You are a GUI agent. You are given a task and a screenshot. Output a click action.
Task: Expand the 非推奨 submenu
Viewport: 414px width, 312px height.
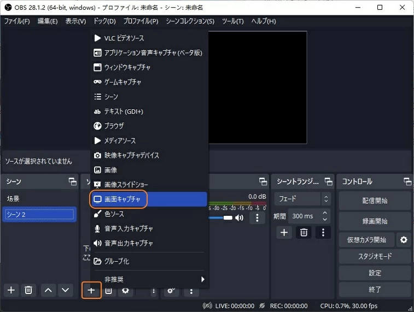(x=149, y=279)
